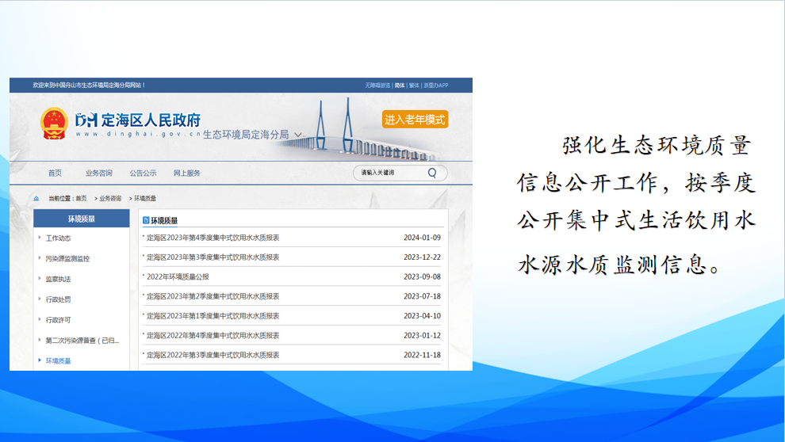Go to the 网上服务 navigation tab
Image resolution: width=785 pixels, height=442 pixels.
pyautogui.click(x=187, y=173)
